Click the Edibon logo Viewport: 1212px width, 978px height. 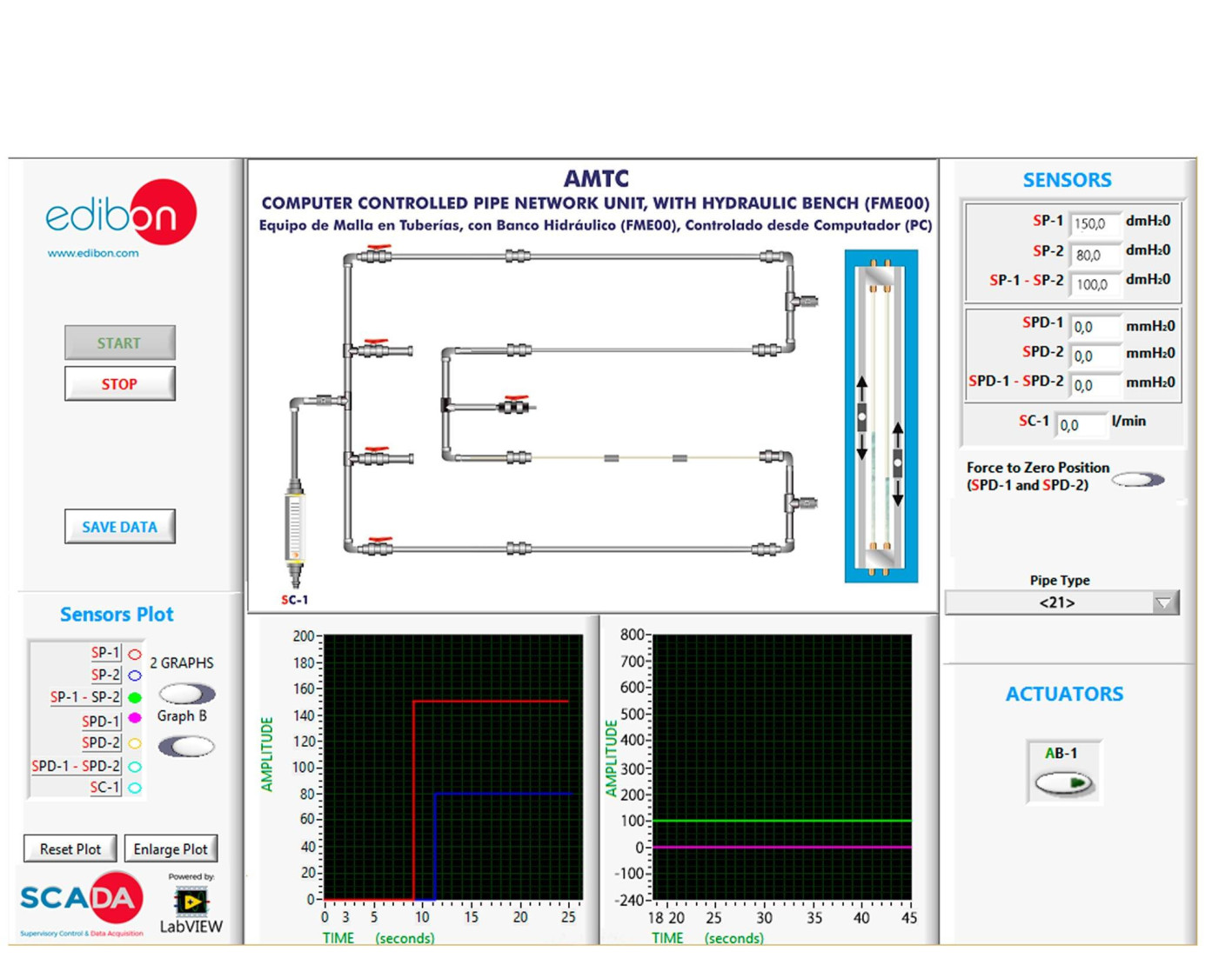pos(121,213)
